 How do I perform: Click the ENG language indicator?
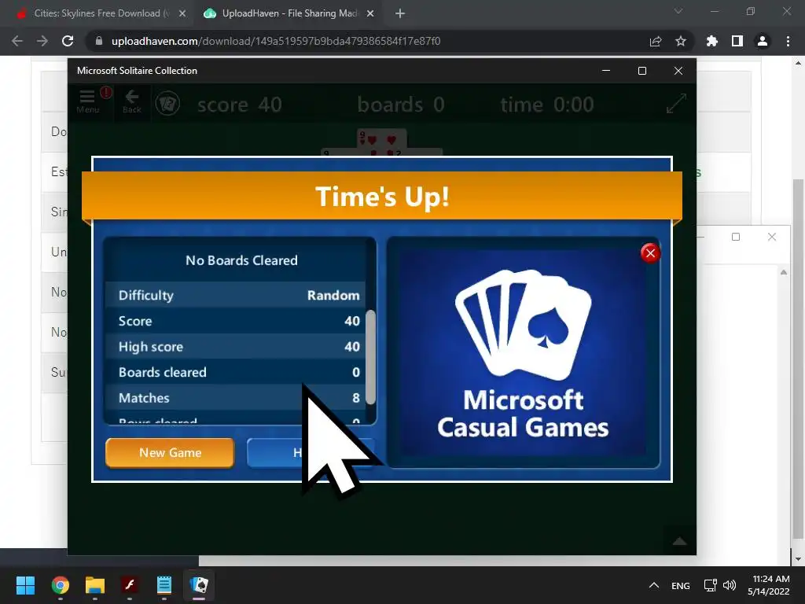point(680,585)
